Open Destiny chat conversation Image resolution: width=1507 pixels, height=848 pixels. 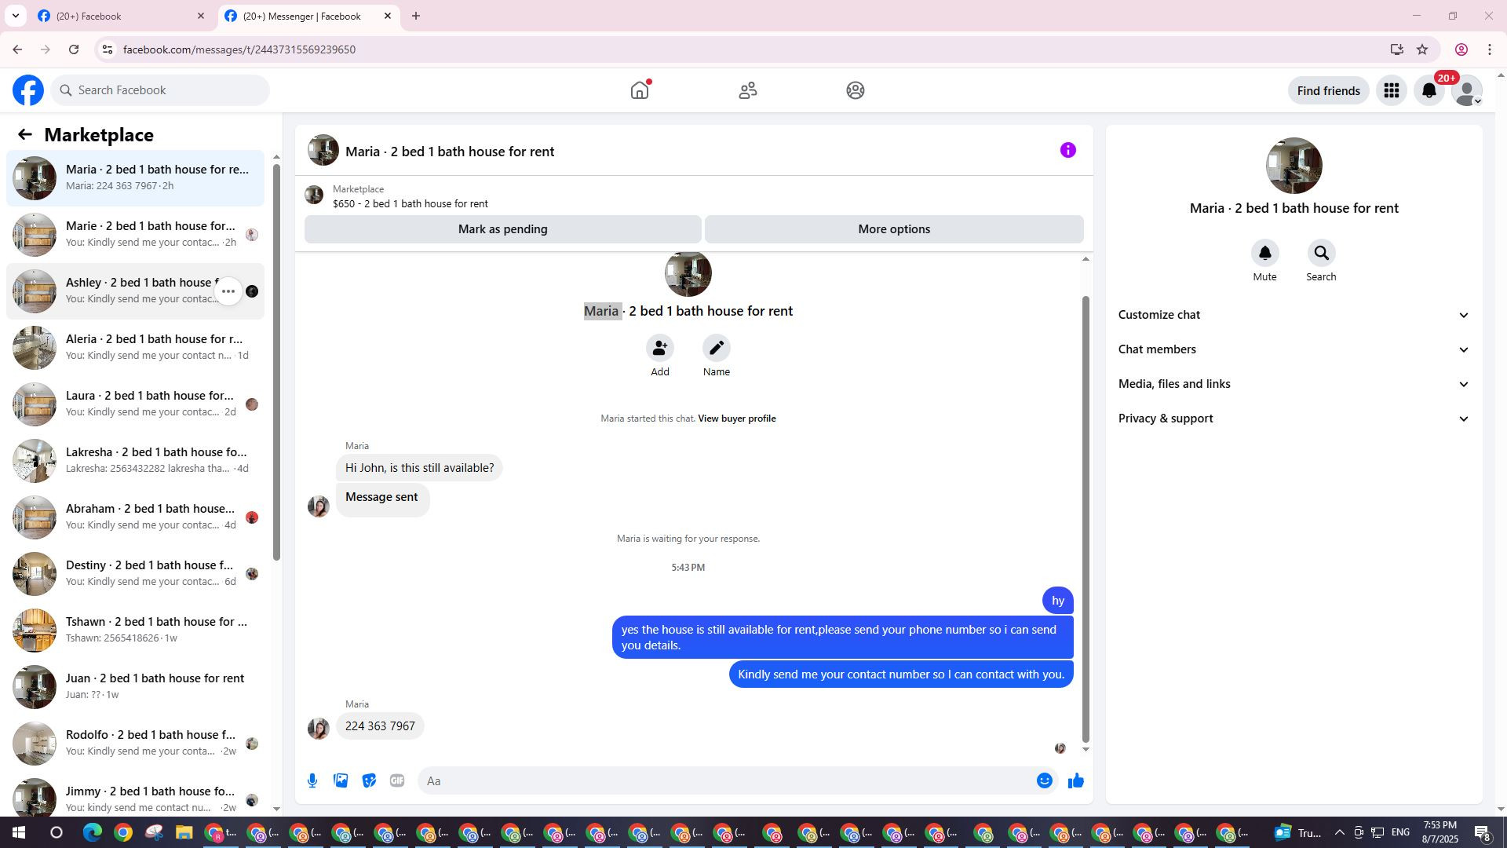click(135, 574)
